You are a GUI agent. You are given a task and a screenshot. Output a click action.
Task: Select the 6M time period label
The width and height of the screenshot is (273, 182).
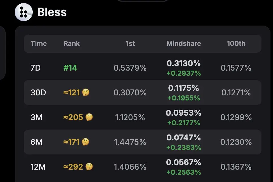[37, 142]
